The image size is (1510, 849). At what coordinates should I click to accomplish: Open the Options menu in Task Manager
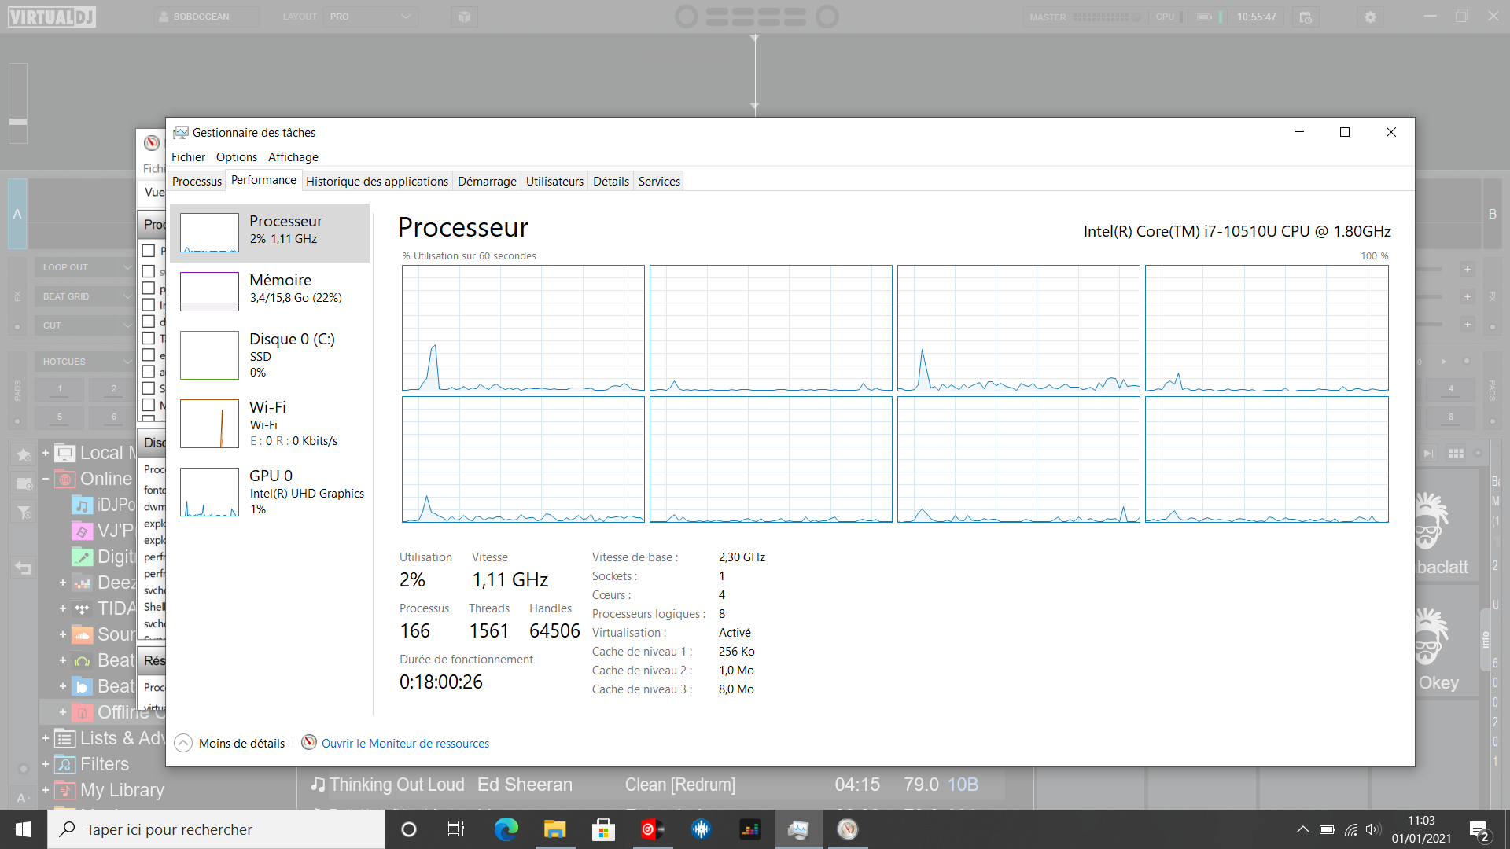pos(237,157)
